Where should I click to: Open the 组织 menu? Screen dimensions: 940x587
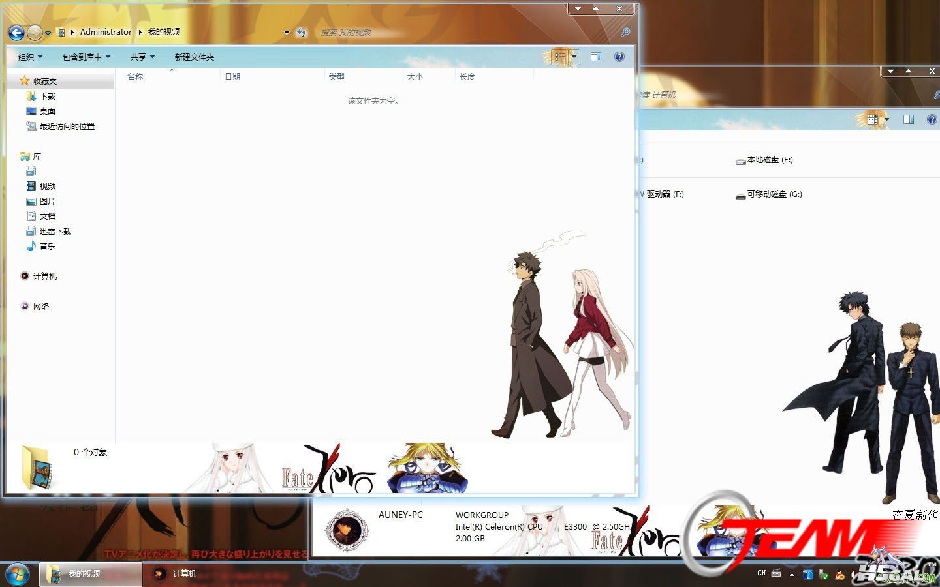30,57
